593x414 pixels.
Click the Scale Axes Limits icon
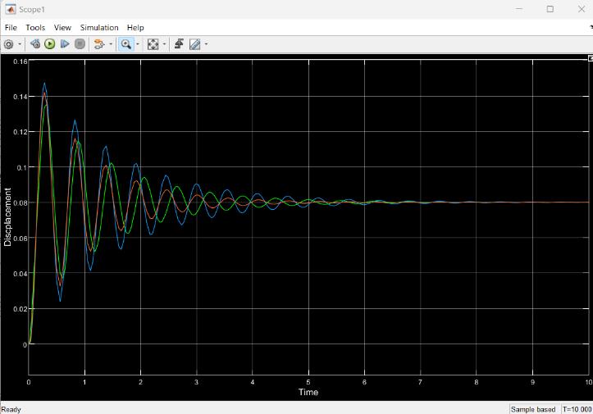(153, 44)
